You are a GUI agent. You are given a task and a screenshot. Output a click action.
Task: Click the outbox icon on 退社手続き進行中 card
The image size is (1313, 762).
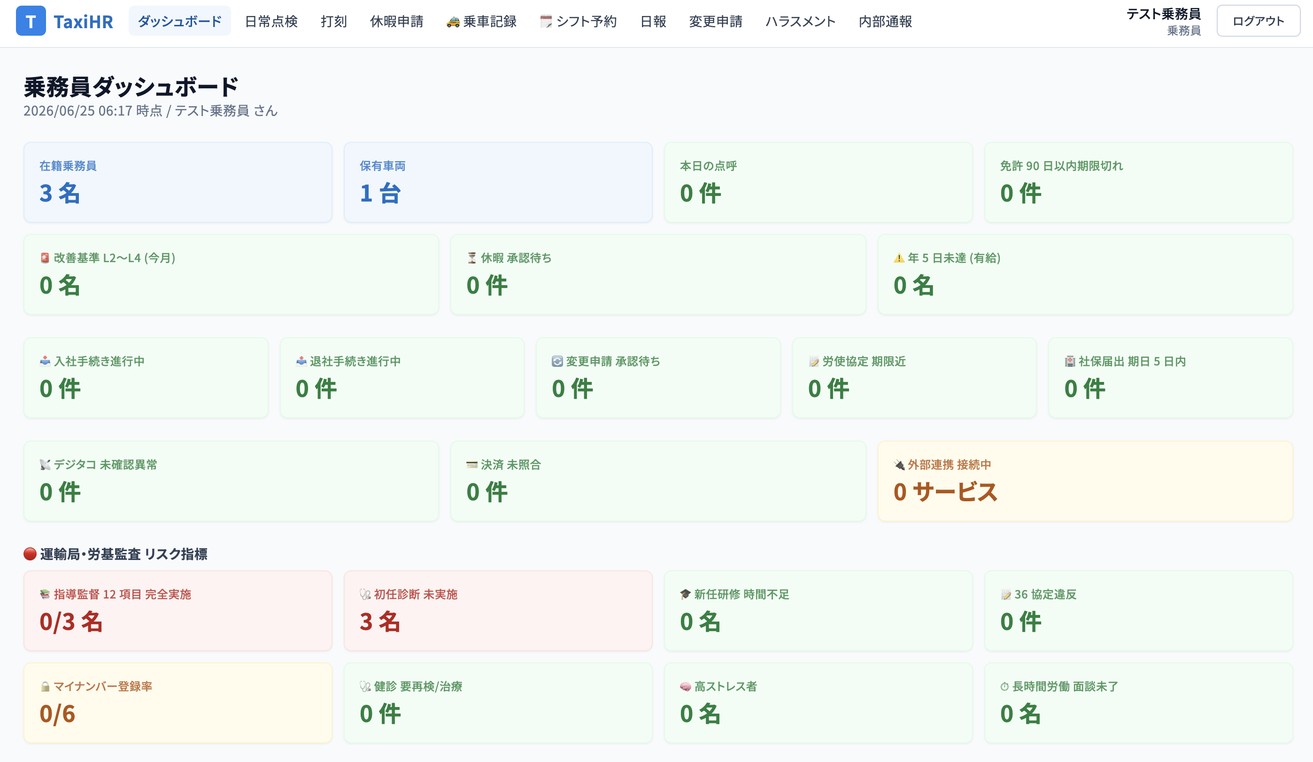(x=301, y=361)
